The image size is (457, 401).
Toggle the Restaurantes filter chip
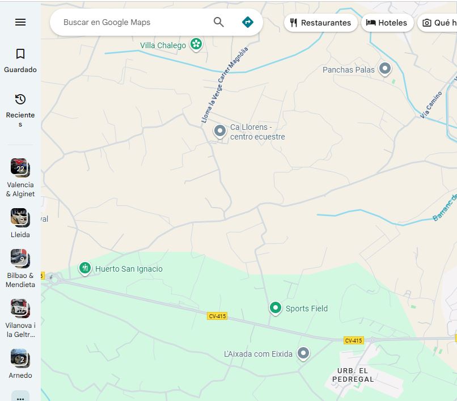320,23
